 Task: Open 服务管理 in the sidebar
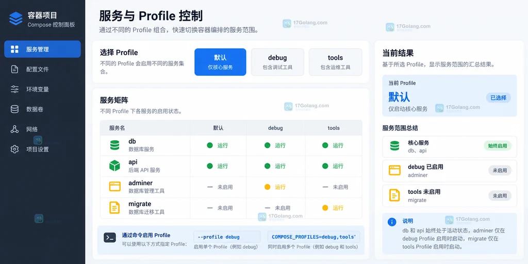(x=42, y=49)
